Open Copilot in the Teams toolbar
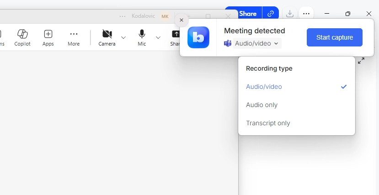 pyautogui.click(x=22, y=37)
